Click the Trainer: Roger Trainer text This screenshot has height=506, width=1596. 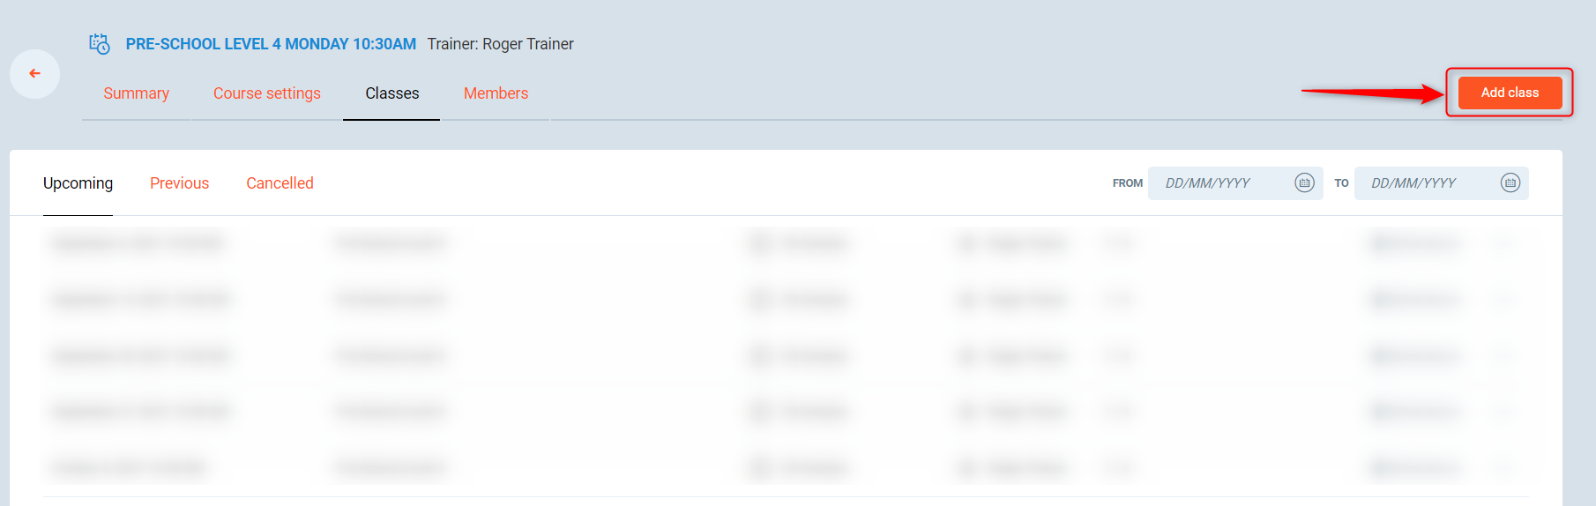click(500, 44)
